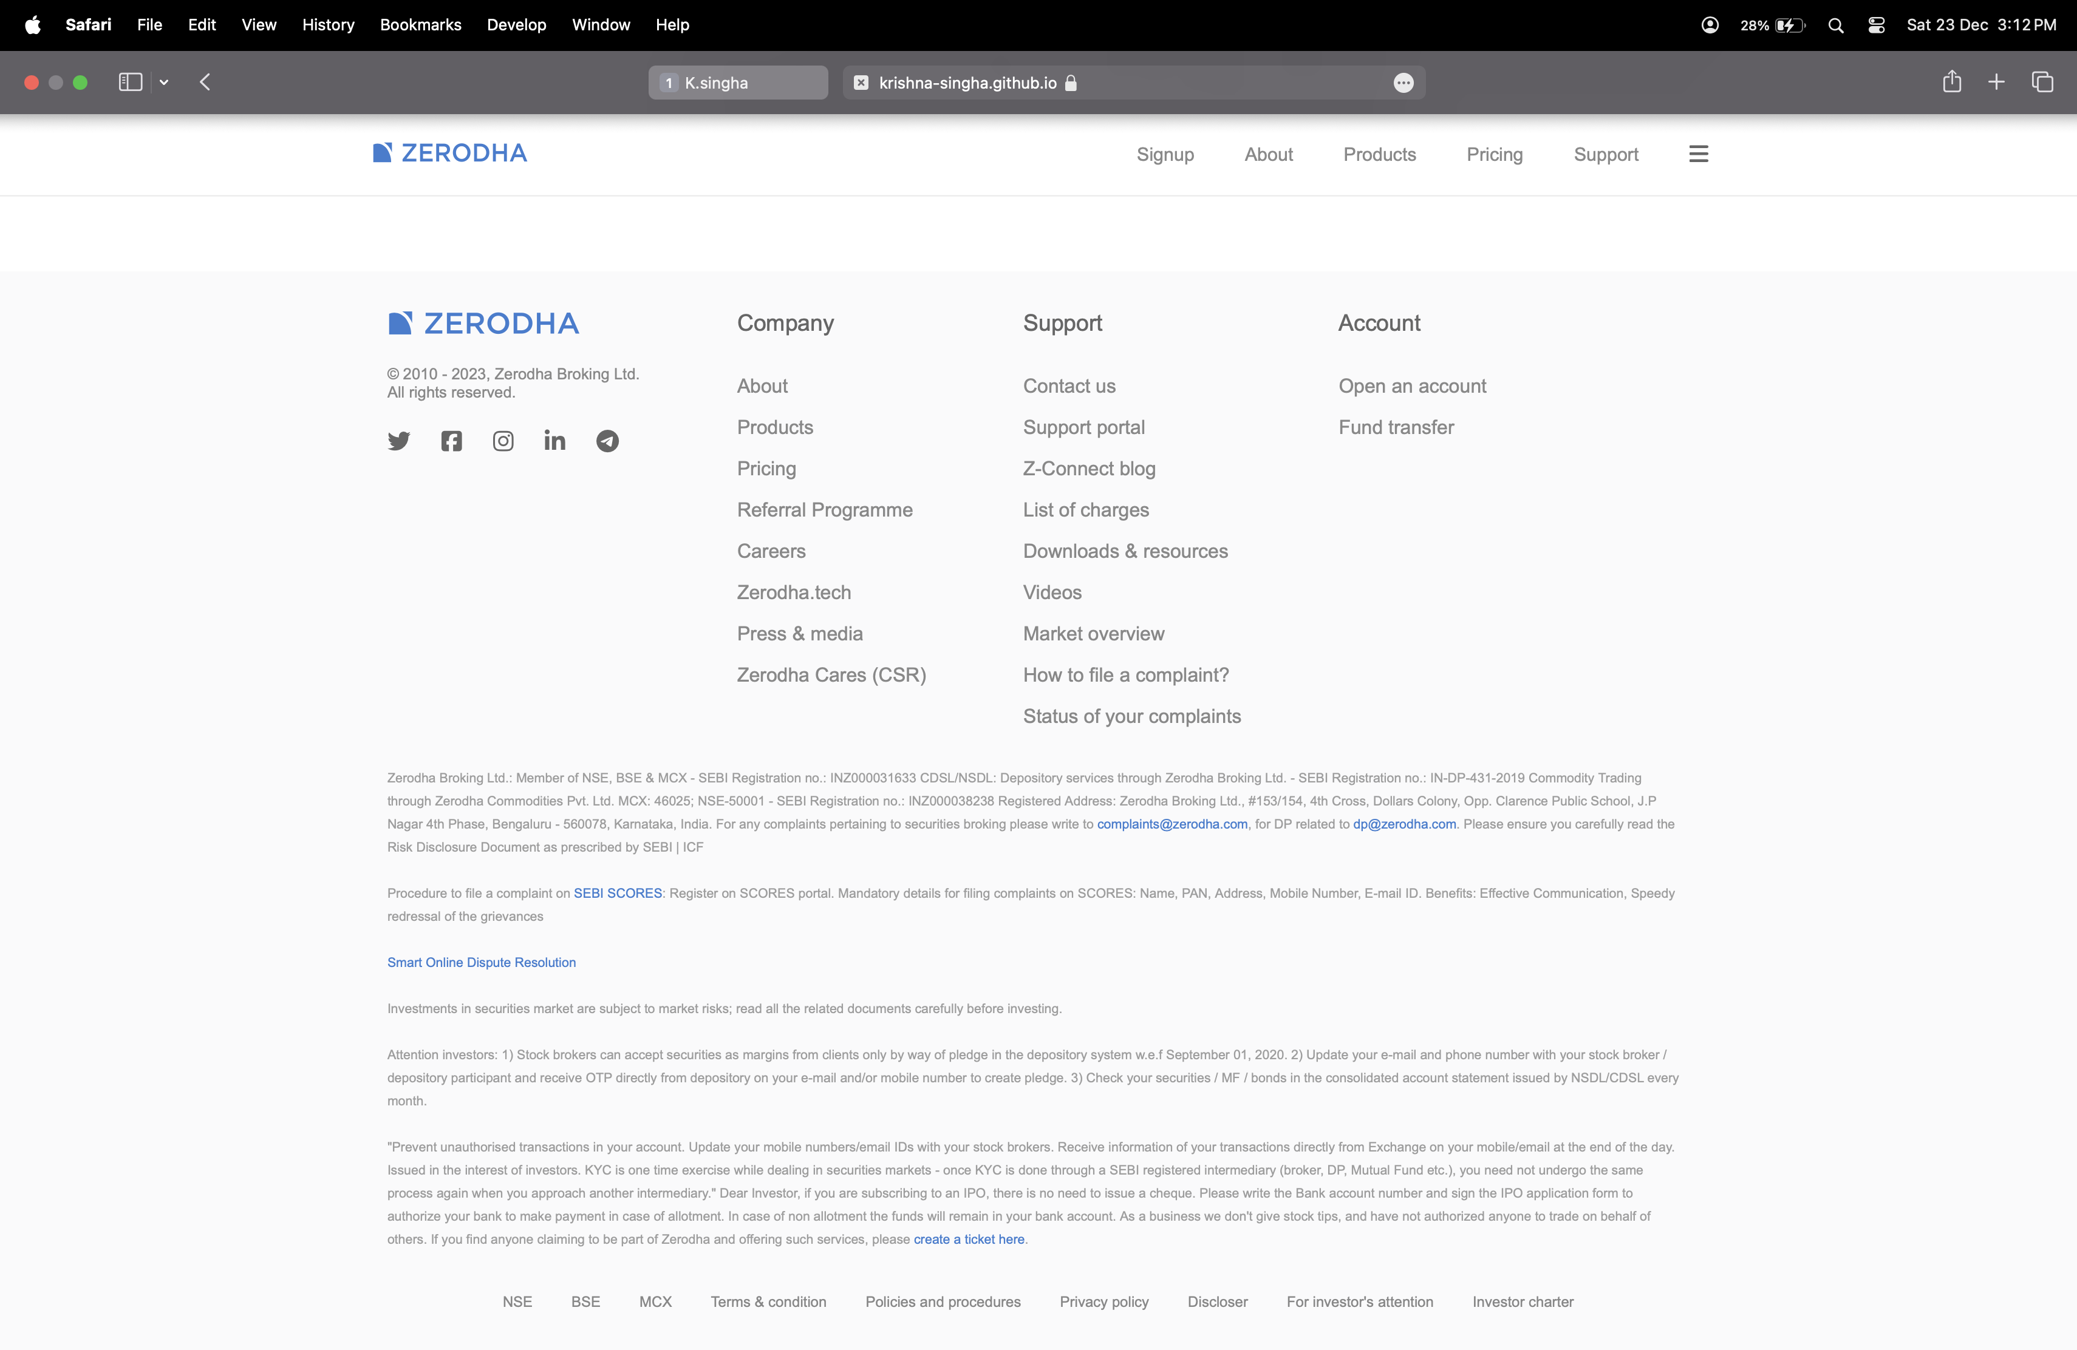Open the Pricing link in top navbar
The height and width of the screenshot is (1350, 2077).
coord(1494,154)
